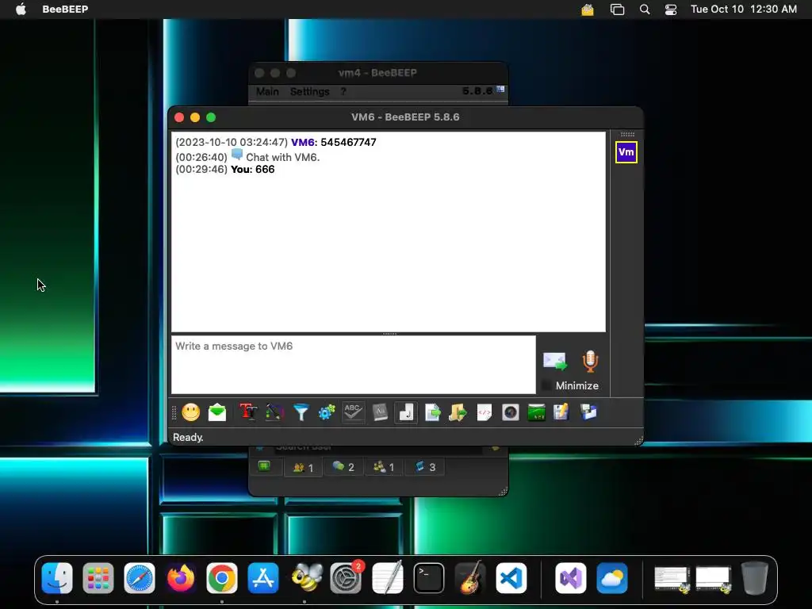Click the green board icon in vm4 window's bottom bar
This screenshot has height=609, width=812.
(x=264, y=466)
